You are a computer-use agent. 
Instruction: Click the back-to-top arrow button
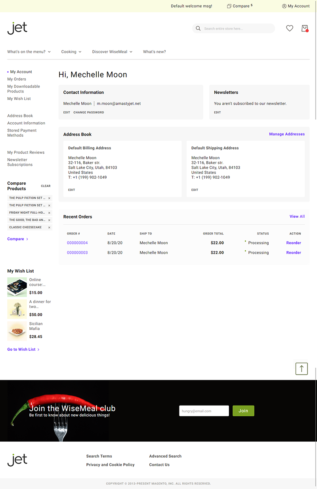[302, 369]
